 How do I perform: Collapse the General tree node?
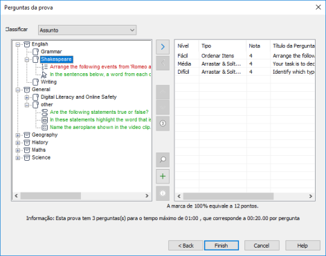[x=18, y=90]
